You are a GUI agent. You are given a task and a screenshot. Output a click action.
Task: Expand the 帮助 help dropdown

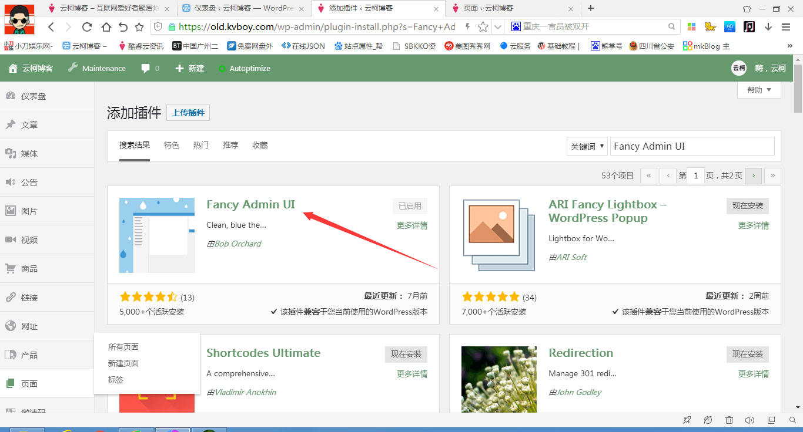pos(759,90)
